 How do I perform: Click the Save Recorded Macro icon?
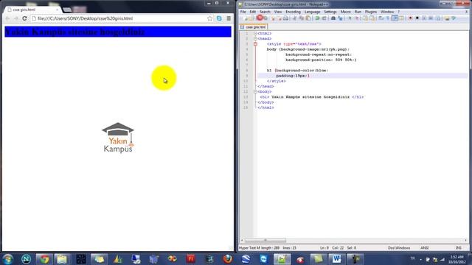click(x=438, y=18)
